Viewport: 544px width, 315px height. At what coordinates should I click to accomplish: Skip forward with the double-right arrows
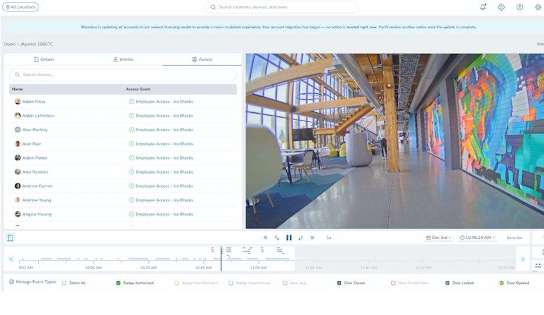[x=312, y=238]
